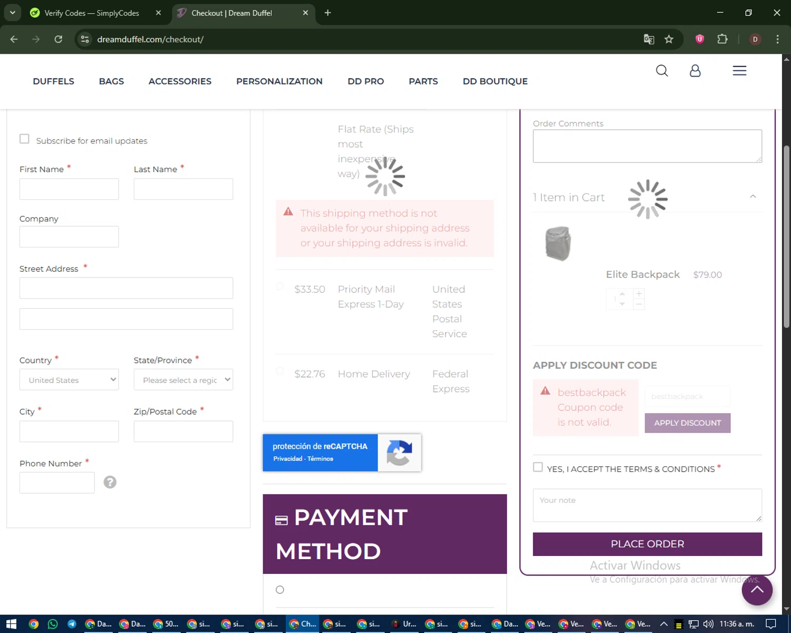Bookmark this page with the star icon
This screenshot has height=633, width=791.
click(x=669, y=39)
